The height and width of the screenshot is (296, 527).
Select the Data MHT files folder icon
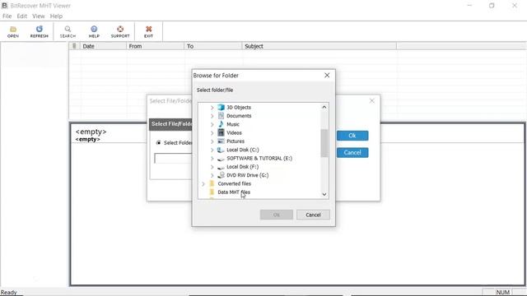point(212,192)
